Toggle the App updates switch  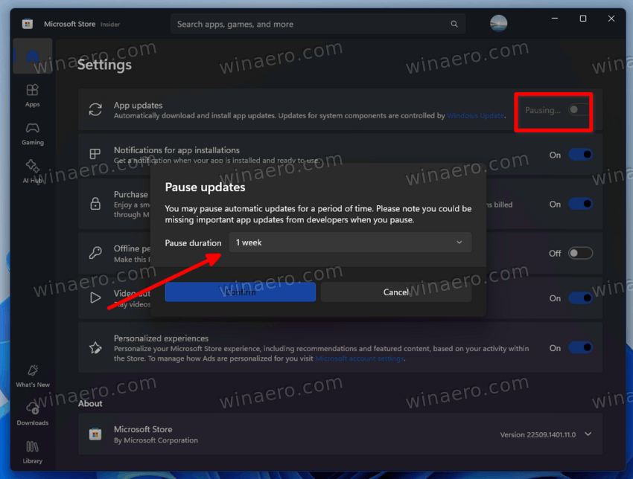[x=579, y=110]
